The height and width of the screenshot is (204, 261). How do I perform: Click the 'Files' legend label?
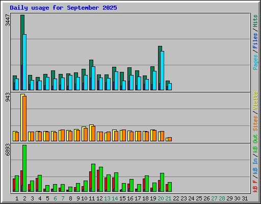coord(255,41)
